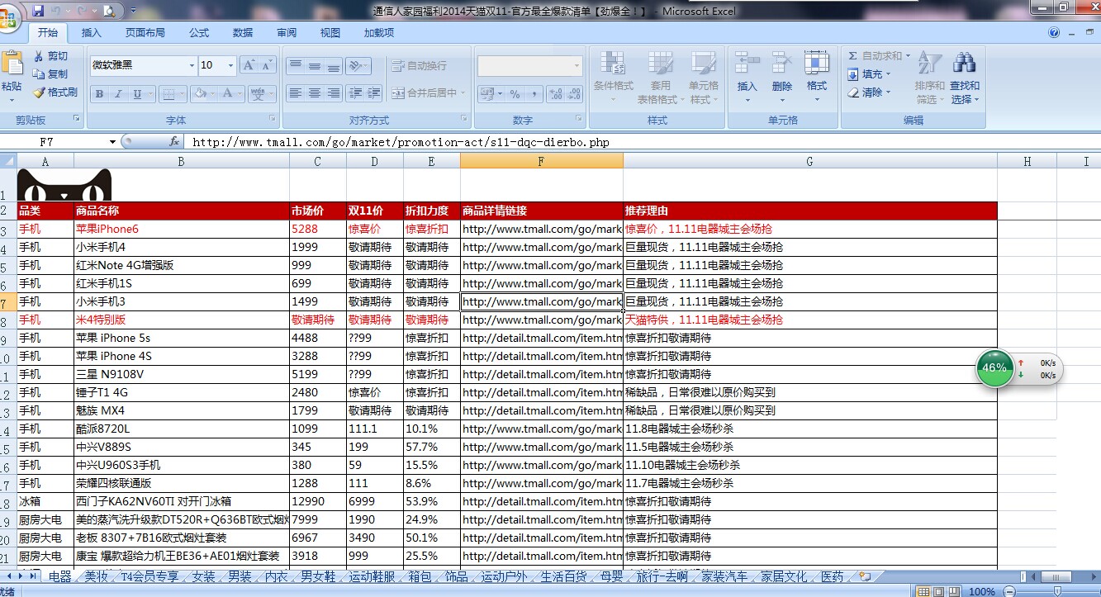
Task: Switch to 插入 ribbon tab
Action: (92, 33)
